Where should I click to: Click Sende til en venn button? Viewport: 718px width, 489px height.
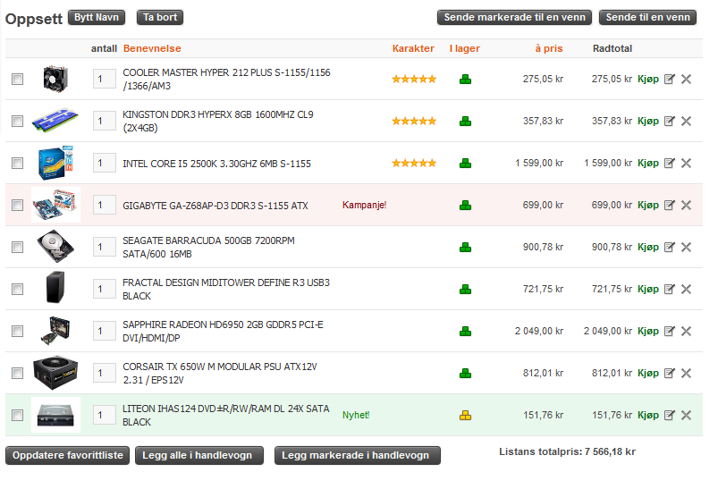click(x=647, y=17)
